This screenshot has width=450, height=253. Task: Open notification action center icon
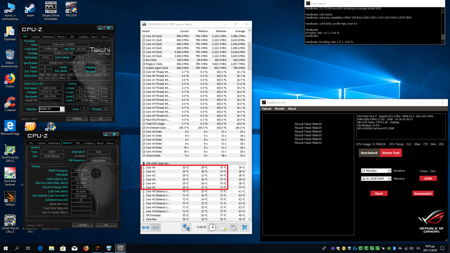[442, 248]
